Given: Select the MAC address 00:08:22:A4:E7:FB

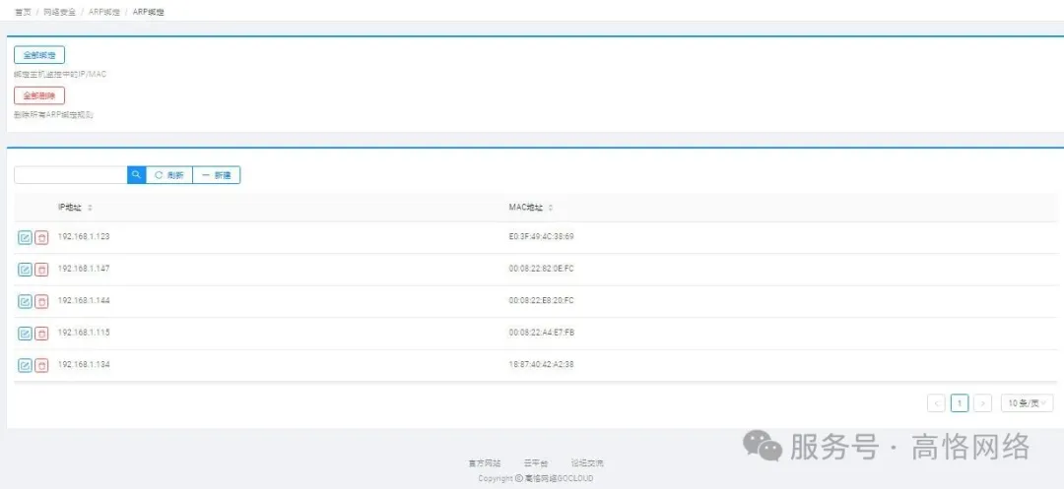Looking at the screenshot, I should coord(542,332).
